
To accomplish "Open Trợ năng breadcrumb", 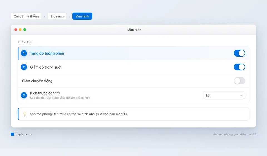I will pyautogui.click(x=57, y=16).
